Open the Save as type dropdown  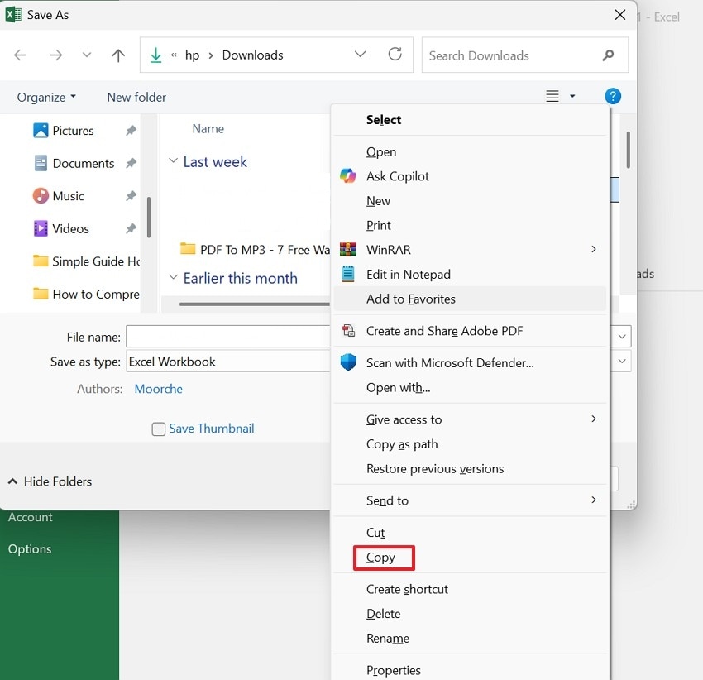tap(621, 361)
